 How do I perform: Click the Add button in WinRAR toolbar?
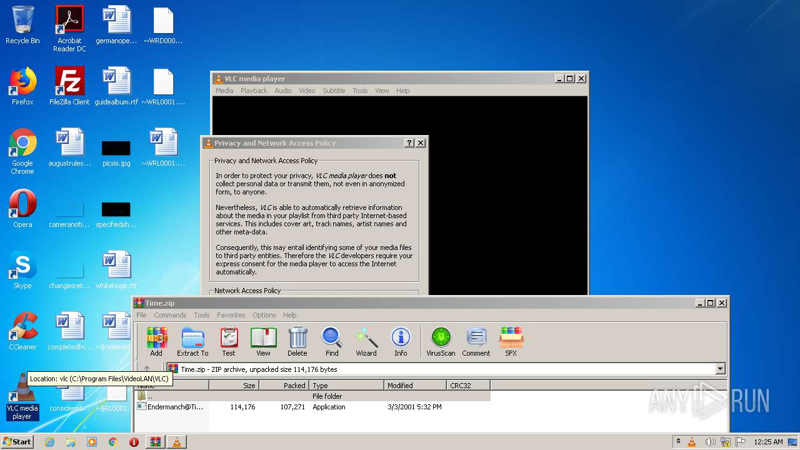(156, 342)
